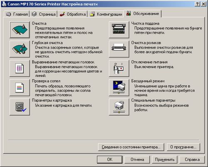Screen dimensions: 208x167
Task: Switch to the Страница tab
Action: [x=44, y=14]
